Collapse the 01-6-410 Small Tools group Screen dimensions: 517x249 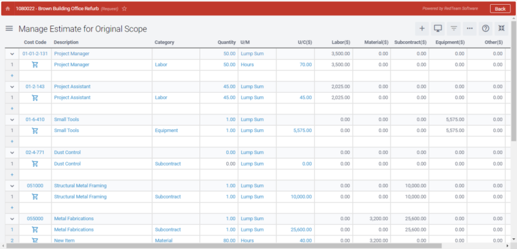[x=12, y=120]
